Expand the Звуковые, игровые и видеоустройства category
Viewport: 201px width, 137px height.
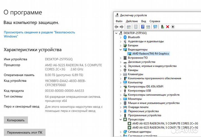tap(121, 66)
